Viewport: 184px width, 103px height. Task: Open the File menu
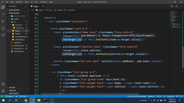[7, 2]
